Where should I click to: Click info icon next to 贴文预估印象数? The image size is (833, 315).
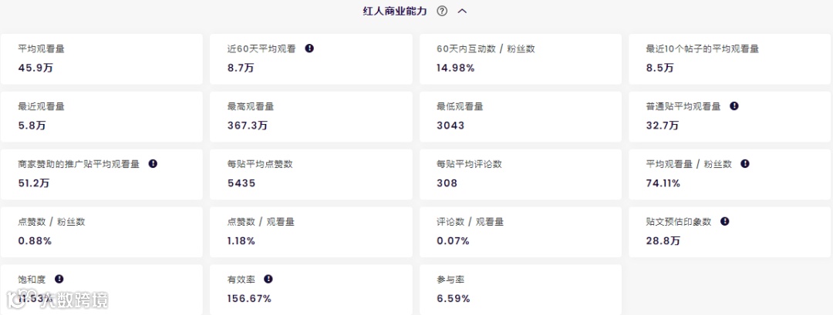725,222
